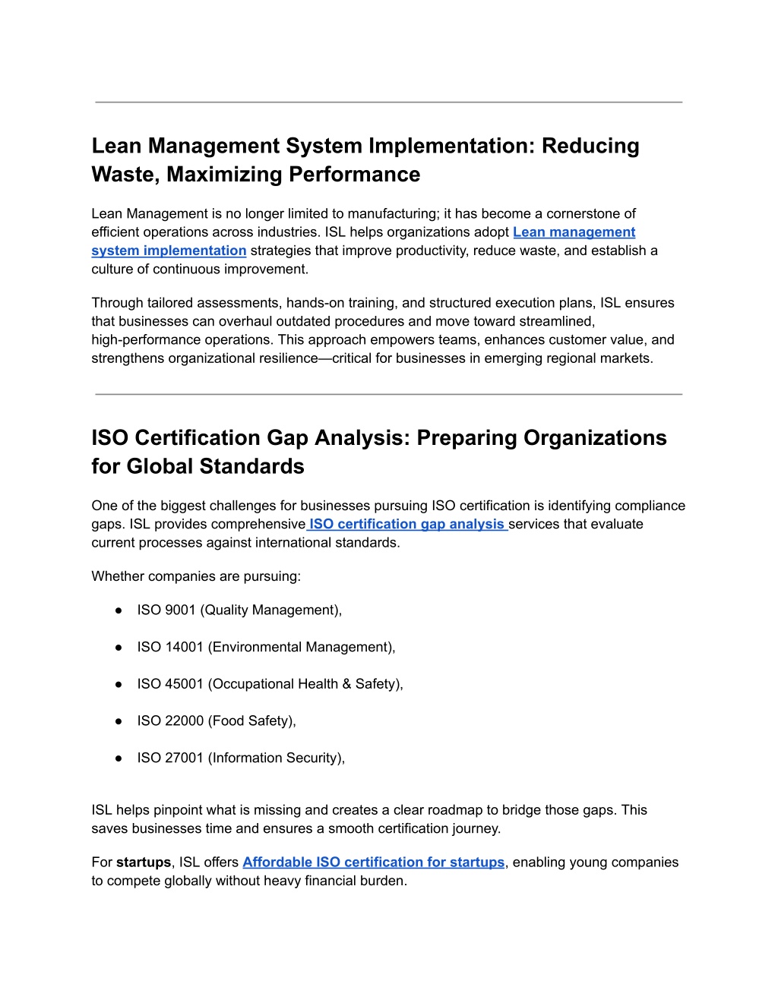Click the "Waste, Maximizing Performance" heading line
Viewport: 778px width, 1006px height.
[255, 175]
